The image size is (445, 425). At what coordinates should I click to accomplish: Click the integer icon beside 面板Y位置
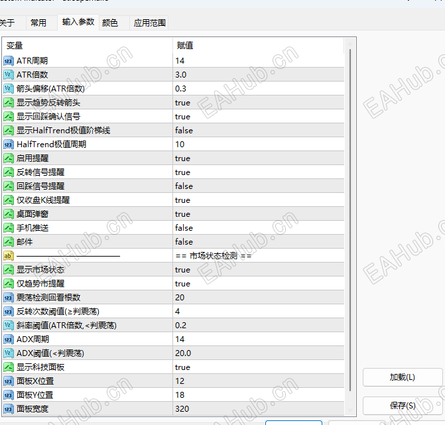[x=9, y=395]
